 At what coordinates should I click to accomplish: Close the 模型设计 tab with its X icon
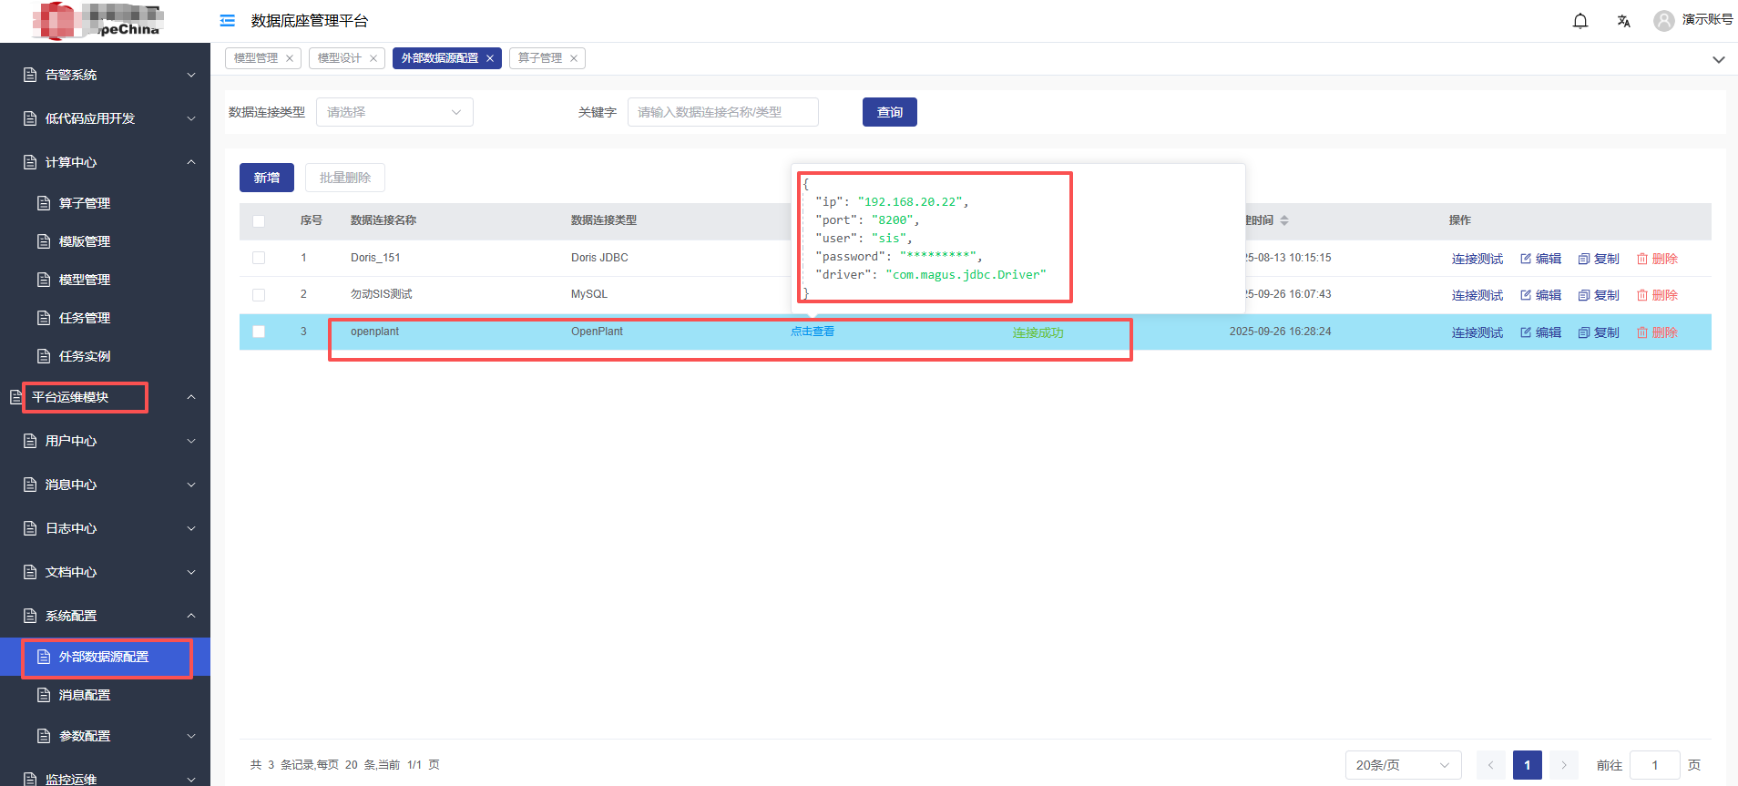[x=373, y=58]
